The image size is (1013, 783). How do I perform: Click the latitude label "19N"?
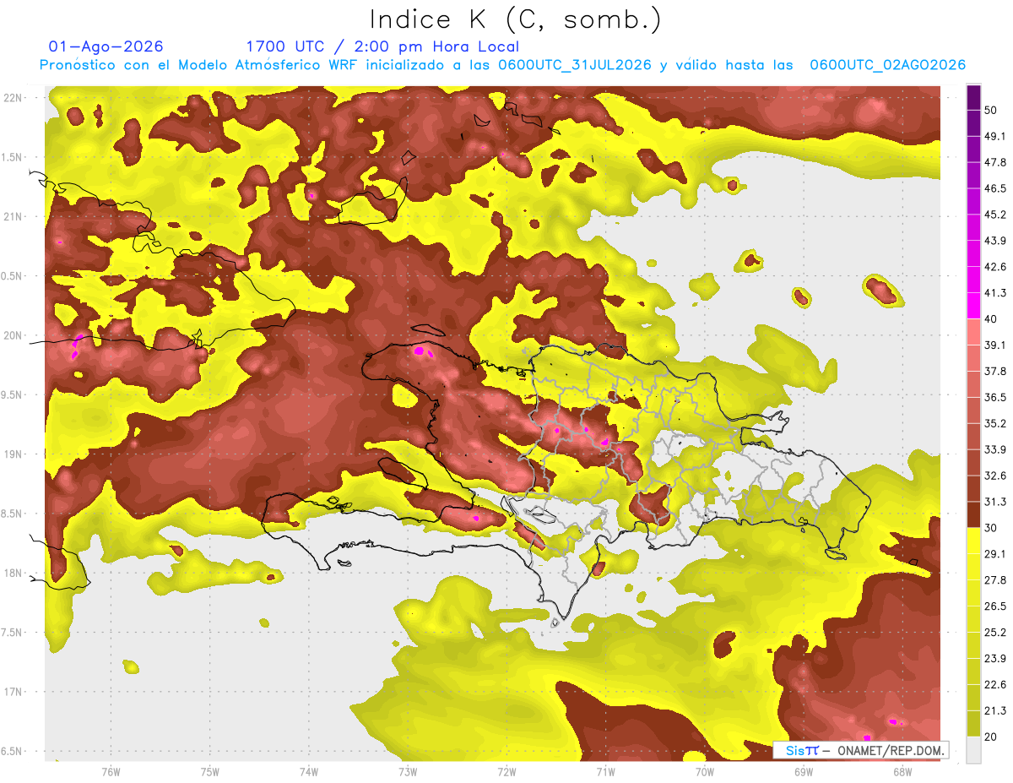coord(13,454)
